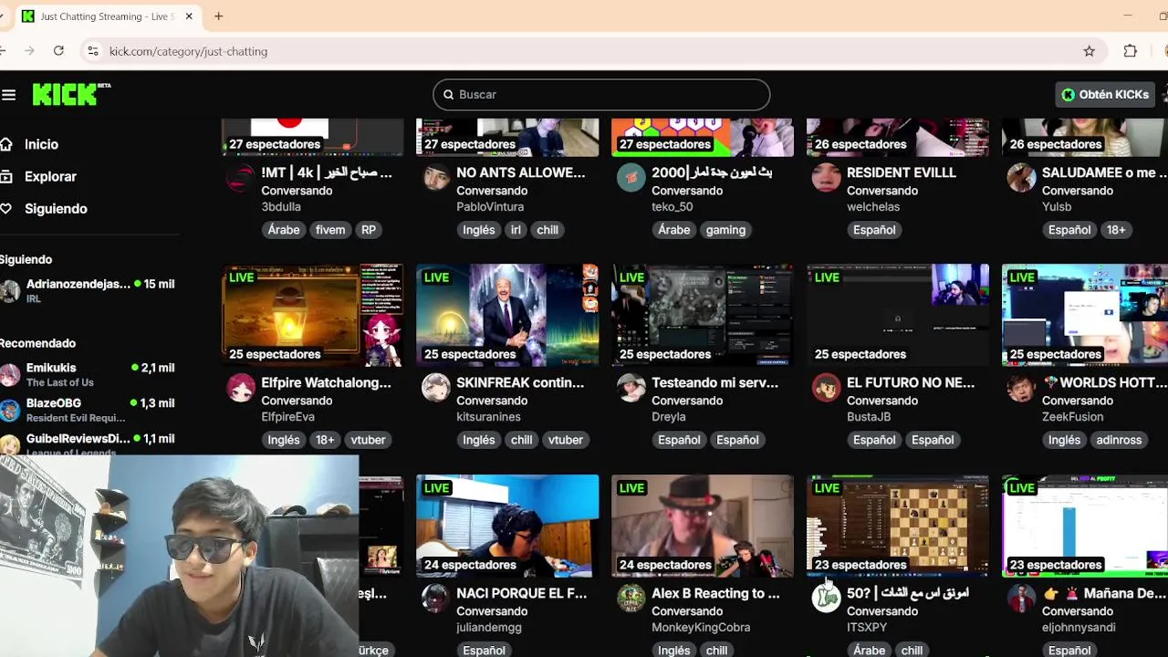1168x657 pixels.
Task: Reload the page with refresh icon
Action: (58, 51)
